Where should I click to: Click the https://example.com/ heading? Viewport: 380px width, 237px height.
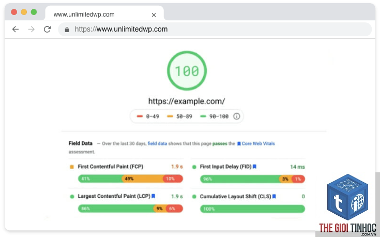coord(187,101)
